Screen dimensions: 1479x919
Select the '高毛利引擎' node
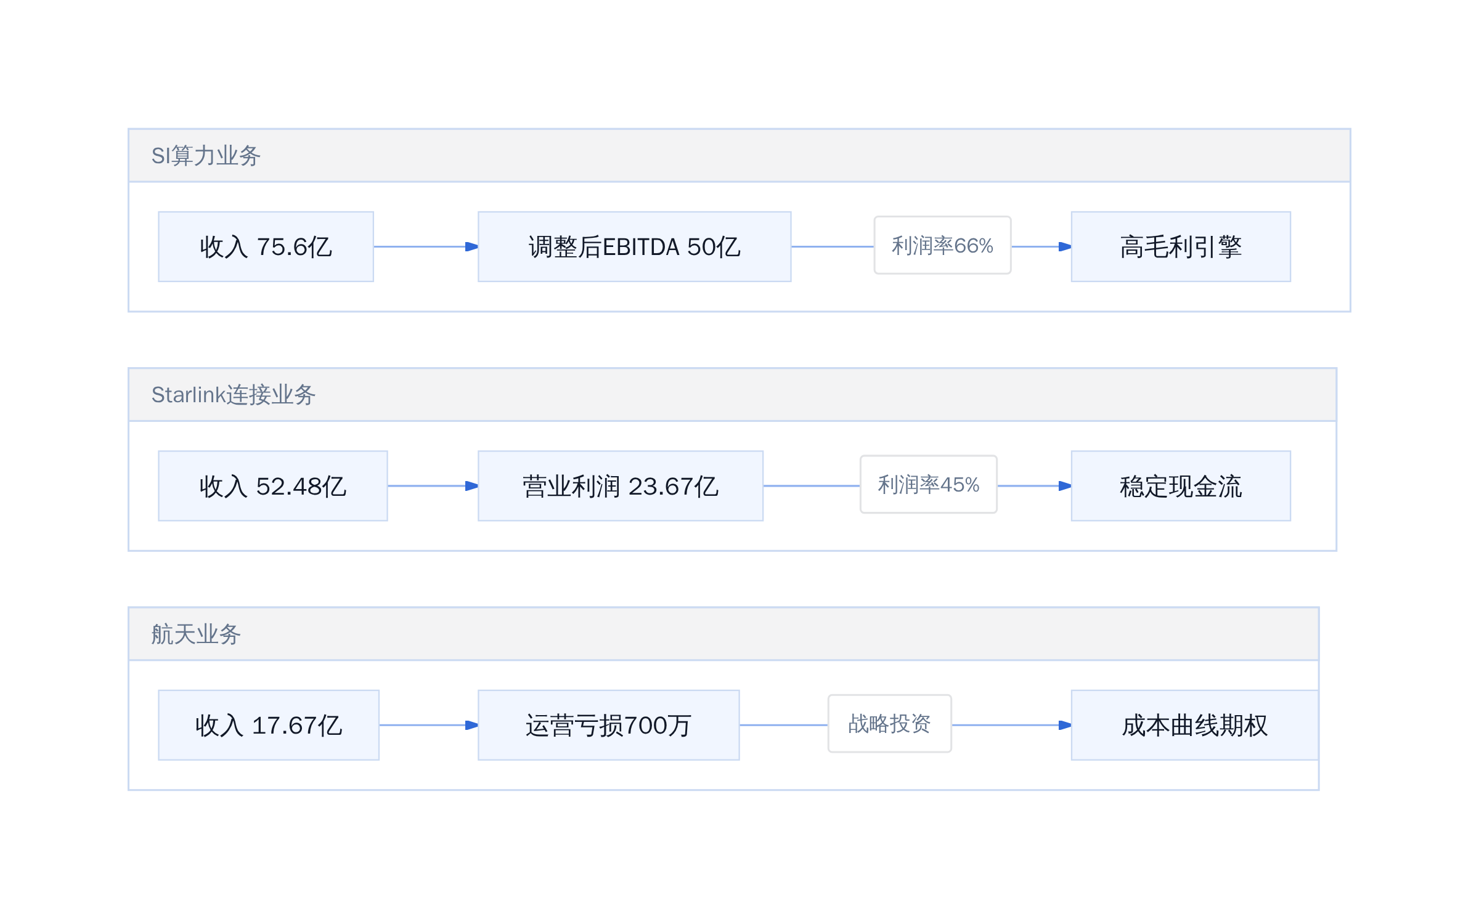(1181, 247)
